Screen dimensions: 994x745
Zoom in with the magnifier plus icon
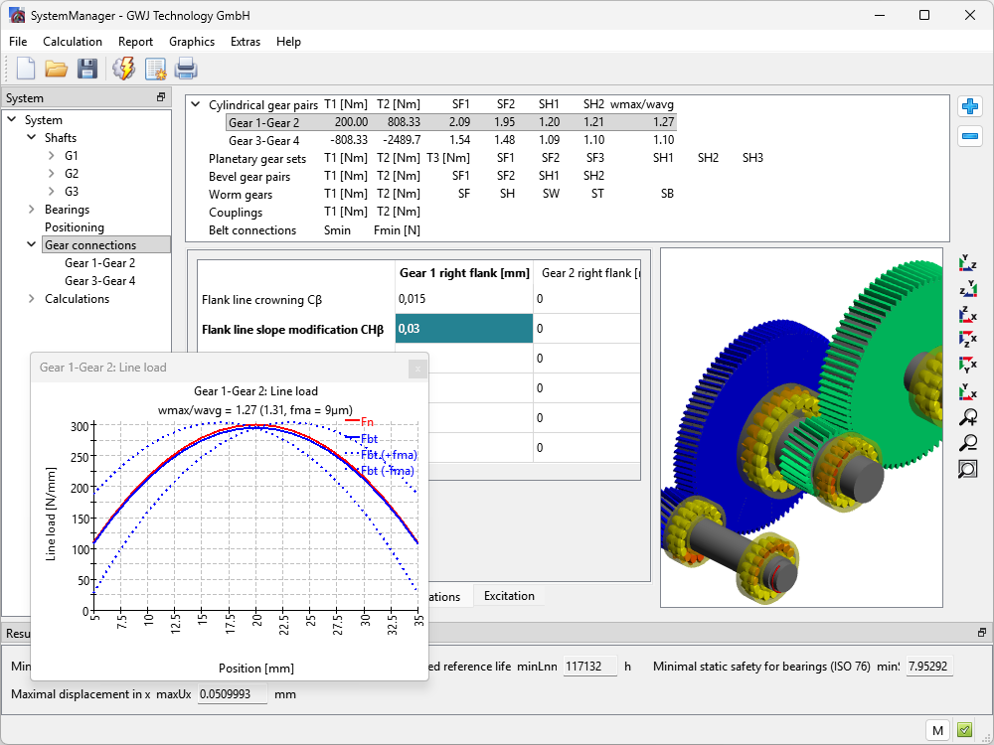tap(967, 418)
